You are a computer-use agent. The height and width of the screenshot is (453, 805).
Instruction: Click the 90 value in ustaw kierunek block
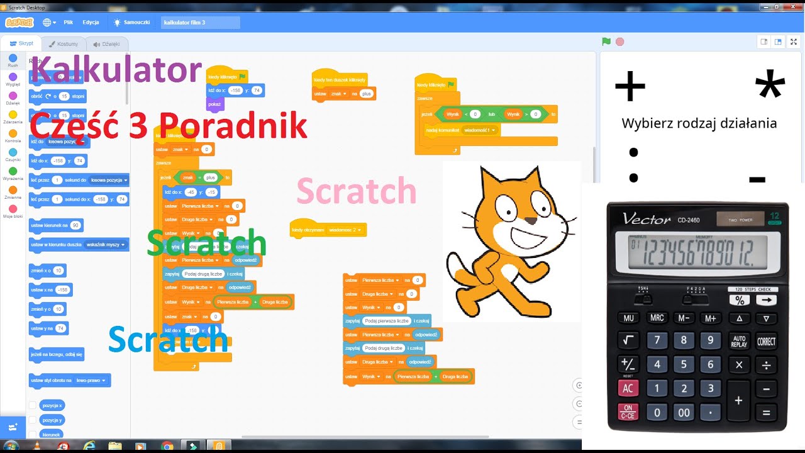coord(75,225)
